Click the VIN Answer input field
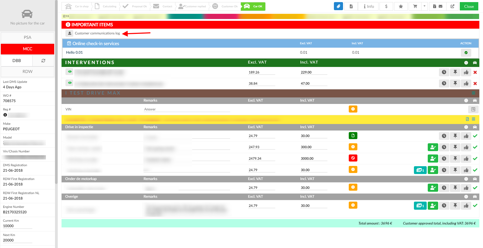This screenshot has height=248, width=483. 187,109
